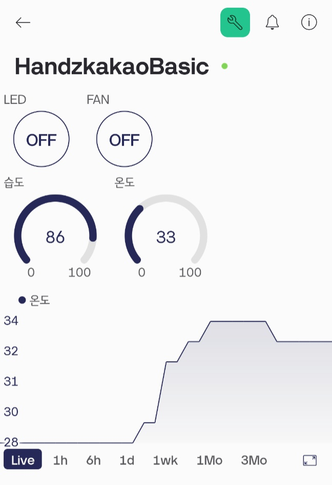Select the 1d time range
Image resolution: width=332 pixels, height=485 pixels.
[x=127, y=460]
